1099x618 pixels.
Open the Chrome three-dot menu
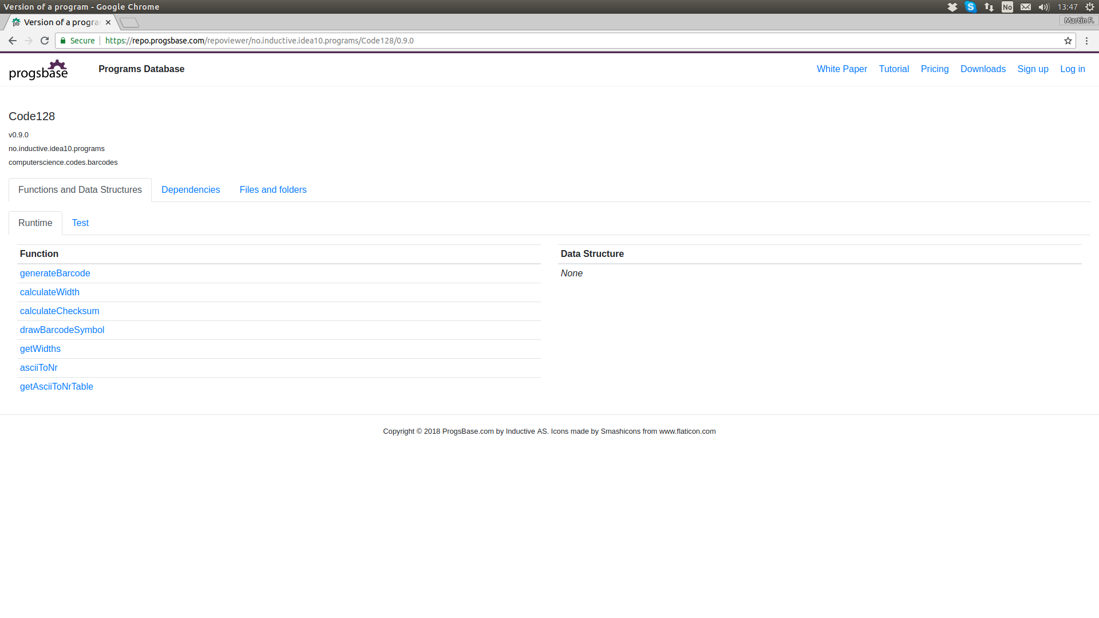click(1086, 41)
